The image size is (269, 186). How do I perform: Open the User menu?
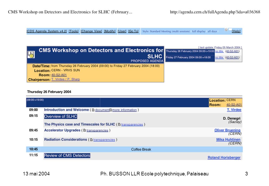coord(122,31)
